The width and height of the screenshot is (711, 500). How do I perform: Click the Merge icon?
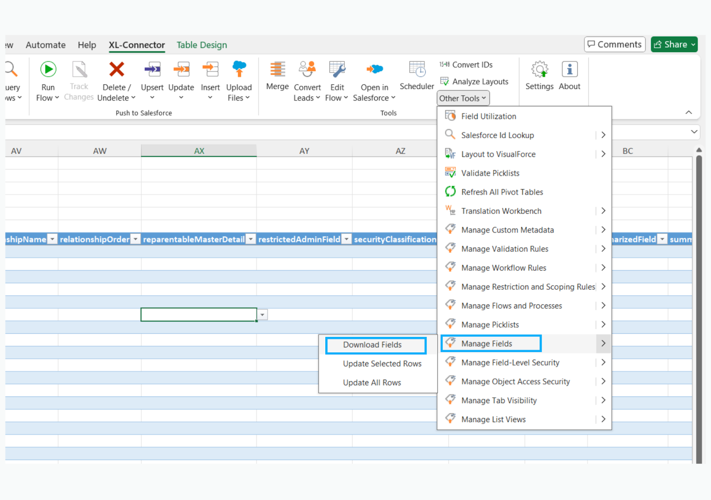pyautogui.click(x=278, y=69)
